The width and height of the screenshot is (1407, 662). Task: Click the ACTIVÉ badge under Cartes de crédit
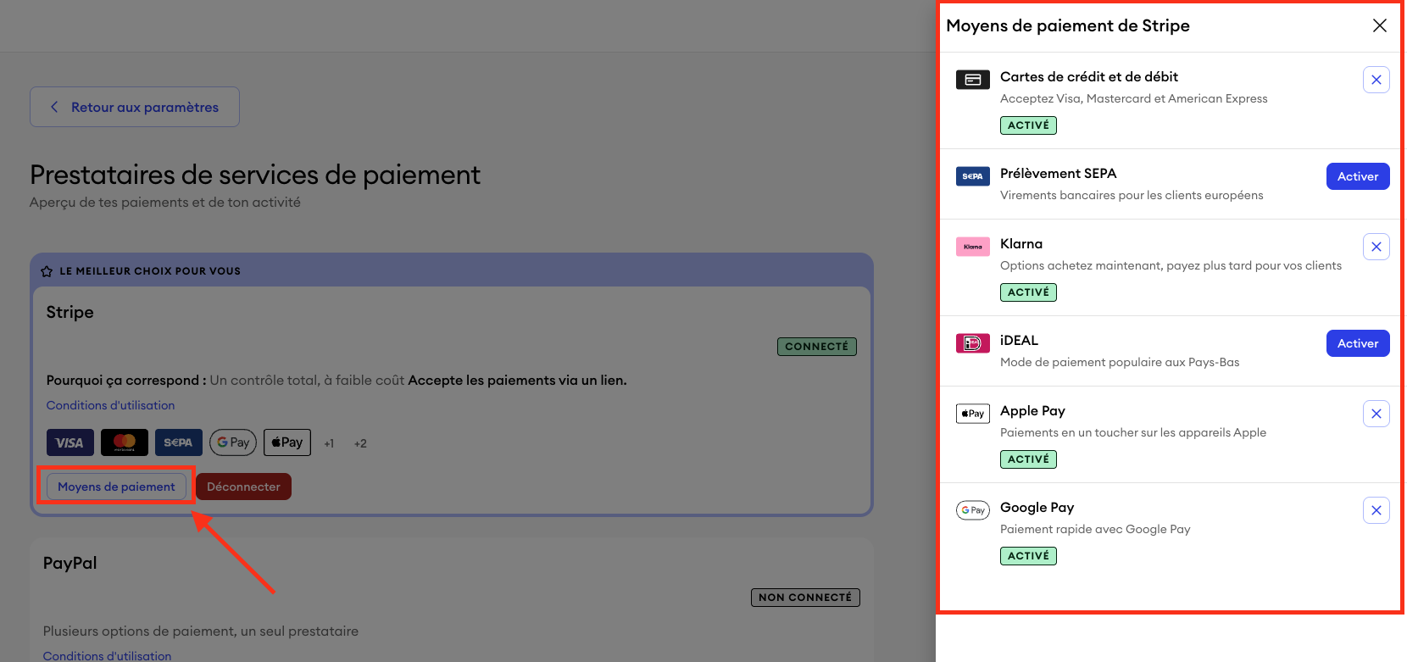tap(1028, 125)
